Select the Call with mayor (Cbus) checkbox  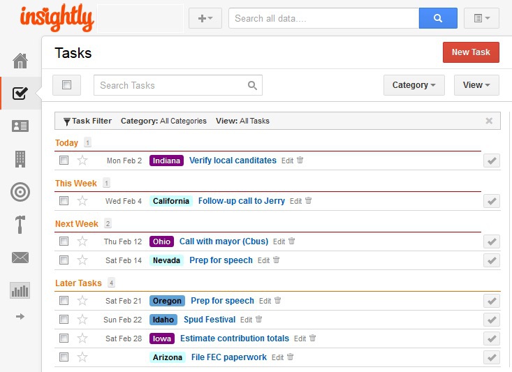coord(64,241)
